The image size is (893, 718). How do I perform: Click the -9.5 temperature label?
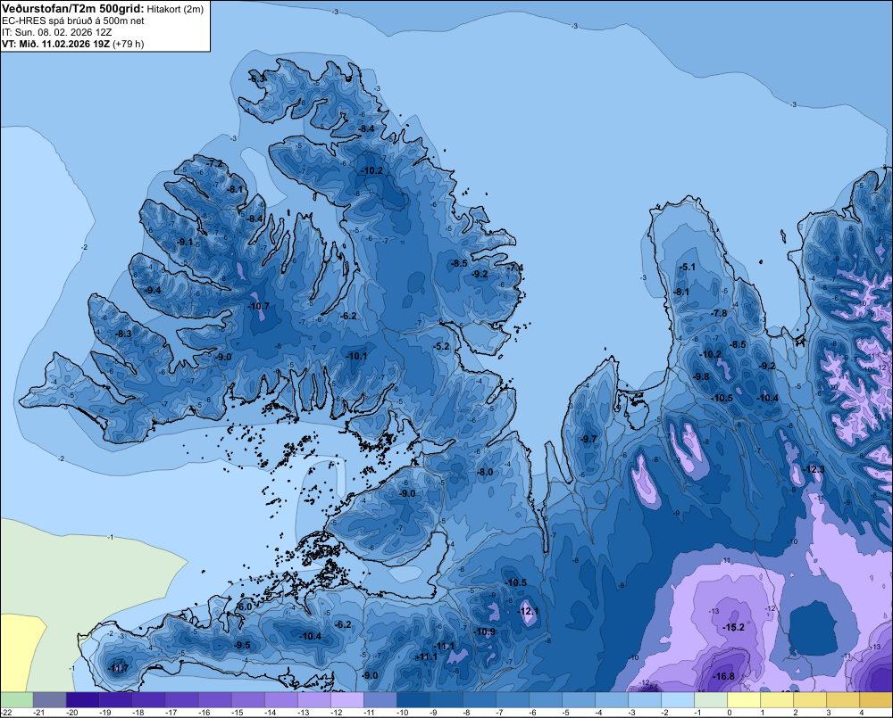[x=242, y=645]
